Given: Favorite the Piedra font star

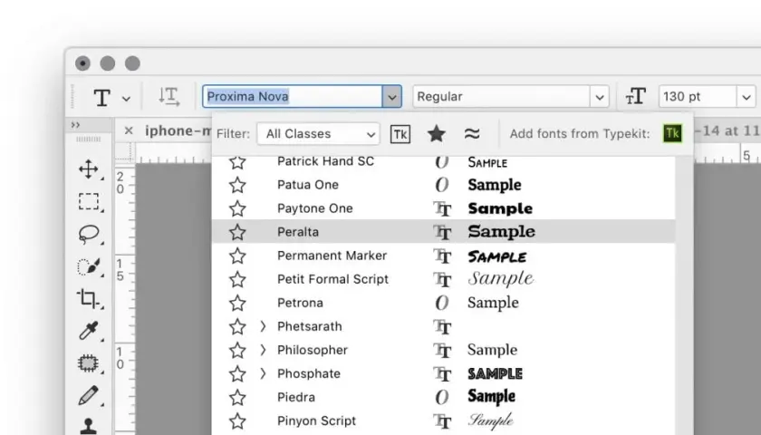Looking at the screenshot, I should 237,398.
